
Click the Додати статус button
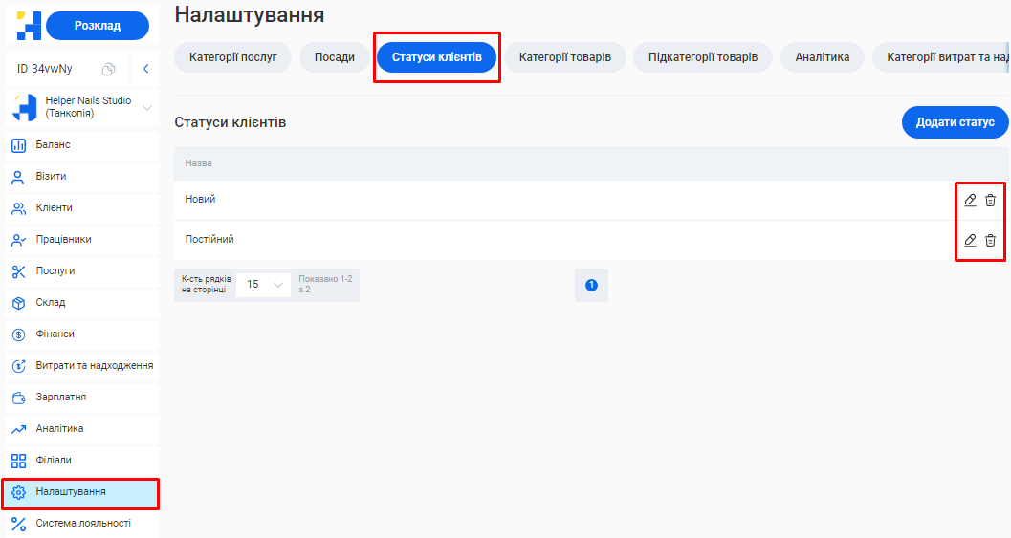955,122
